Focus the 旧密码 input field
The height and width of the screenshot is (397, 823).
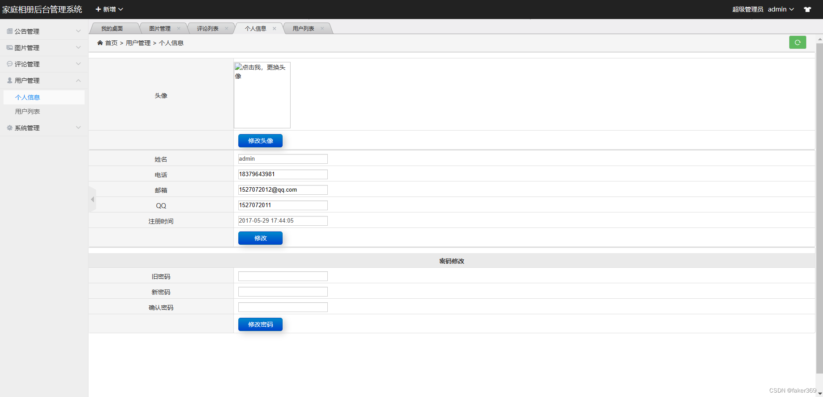click(x=283, y=276)
